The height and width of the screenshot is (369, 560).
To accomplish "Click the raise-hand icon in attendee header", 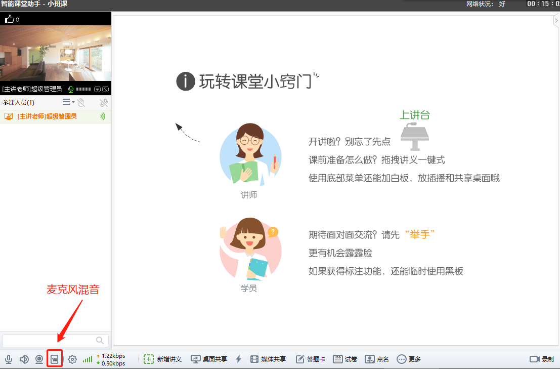I will click(x=80, y=103).
